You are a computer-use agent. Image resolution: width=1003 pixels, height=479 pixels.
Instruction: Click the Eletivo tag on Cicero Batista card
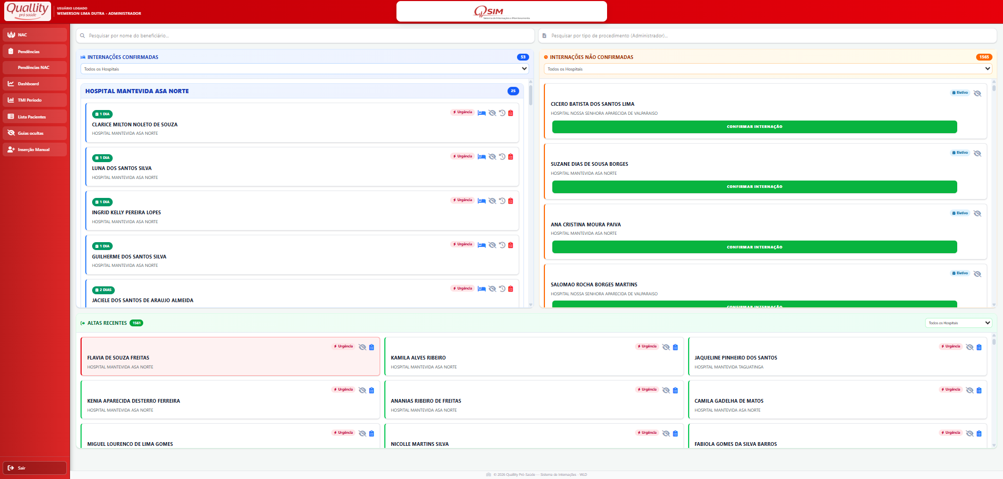pyautogui.click(x=960, y=93)
